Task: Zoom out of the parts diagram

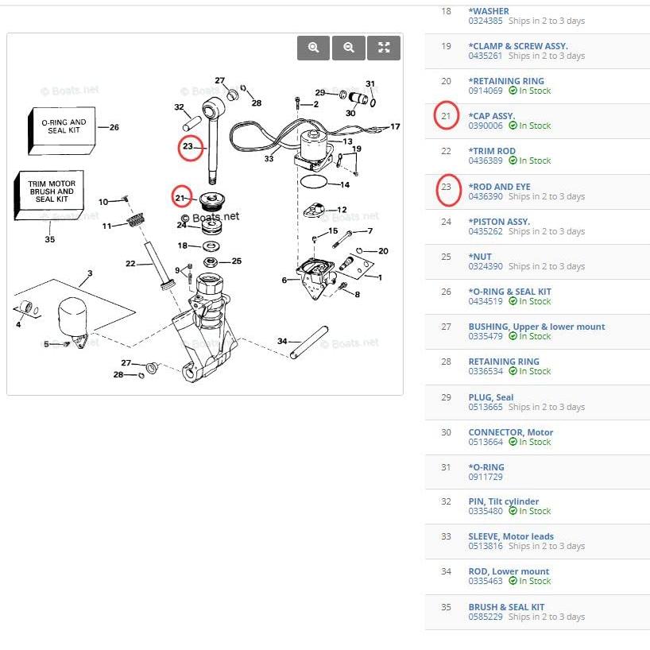Action: point(349,48)
